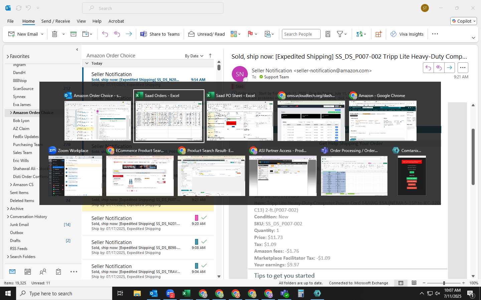Image resolution: width=481 pixels, height=300 pixels.
Task: Expand the Favorites section
Action: pyautogui.click(x=8, y=57)
